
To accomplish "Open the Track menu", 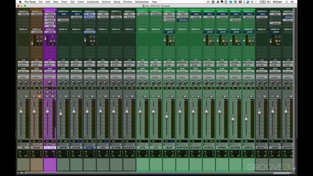I will 64,2.
